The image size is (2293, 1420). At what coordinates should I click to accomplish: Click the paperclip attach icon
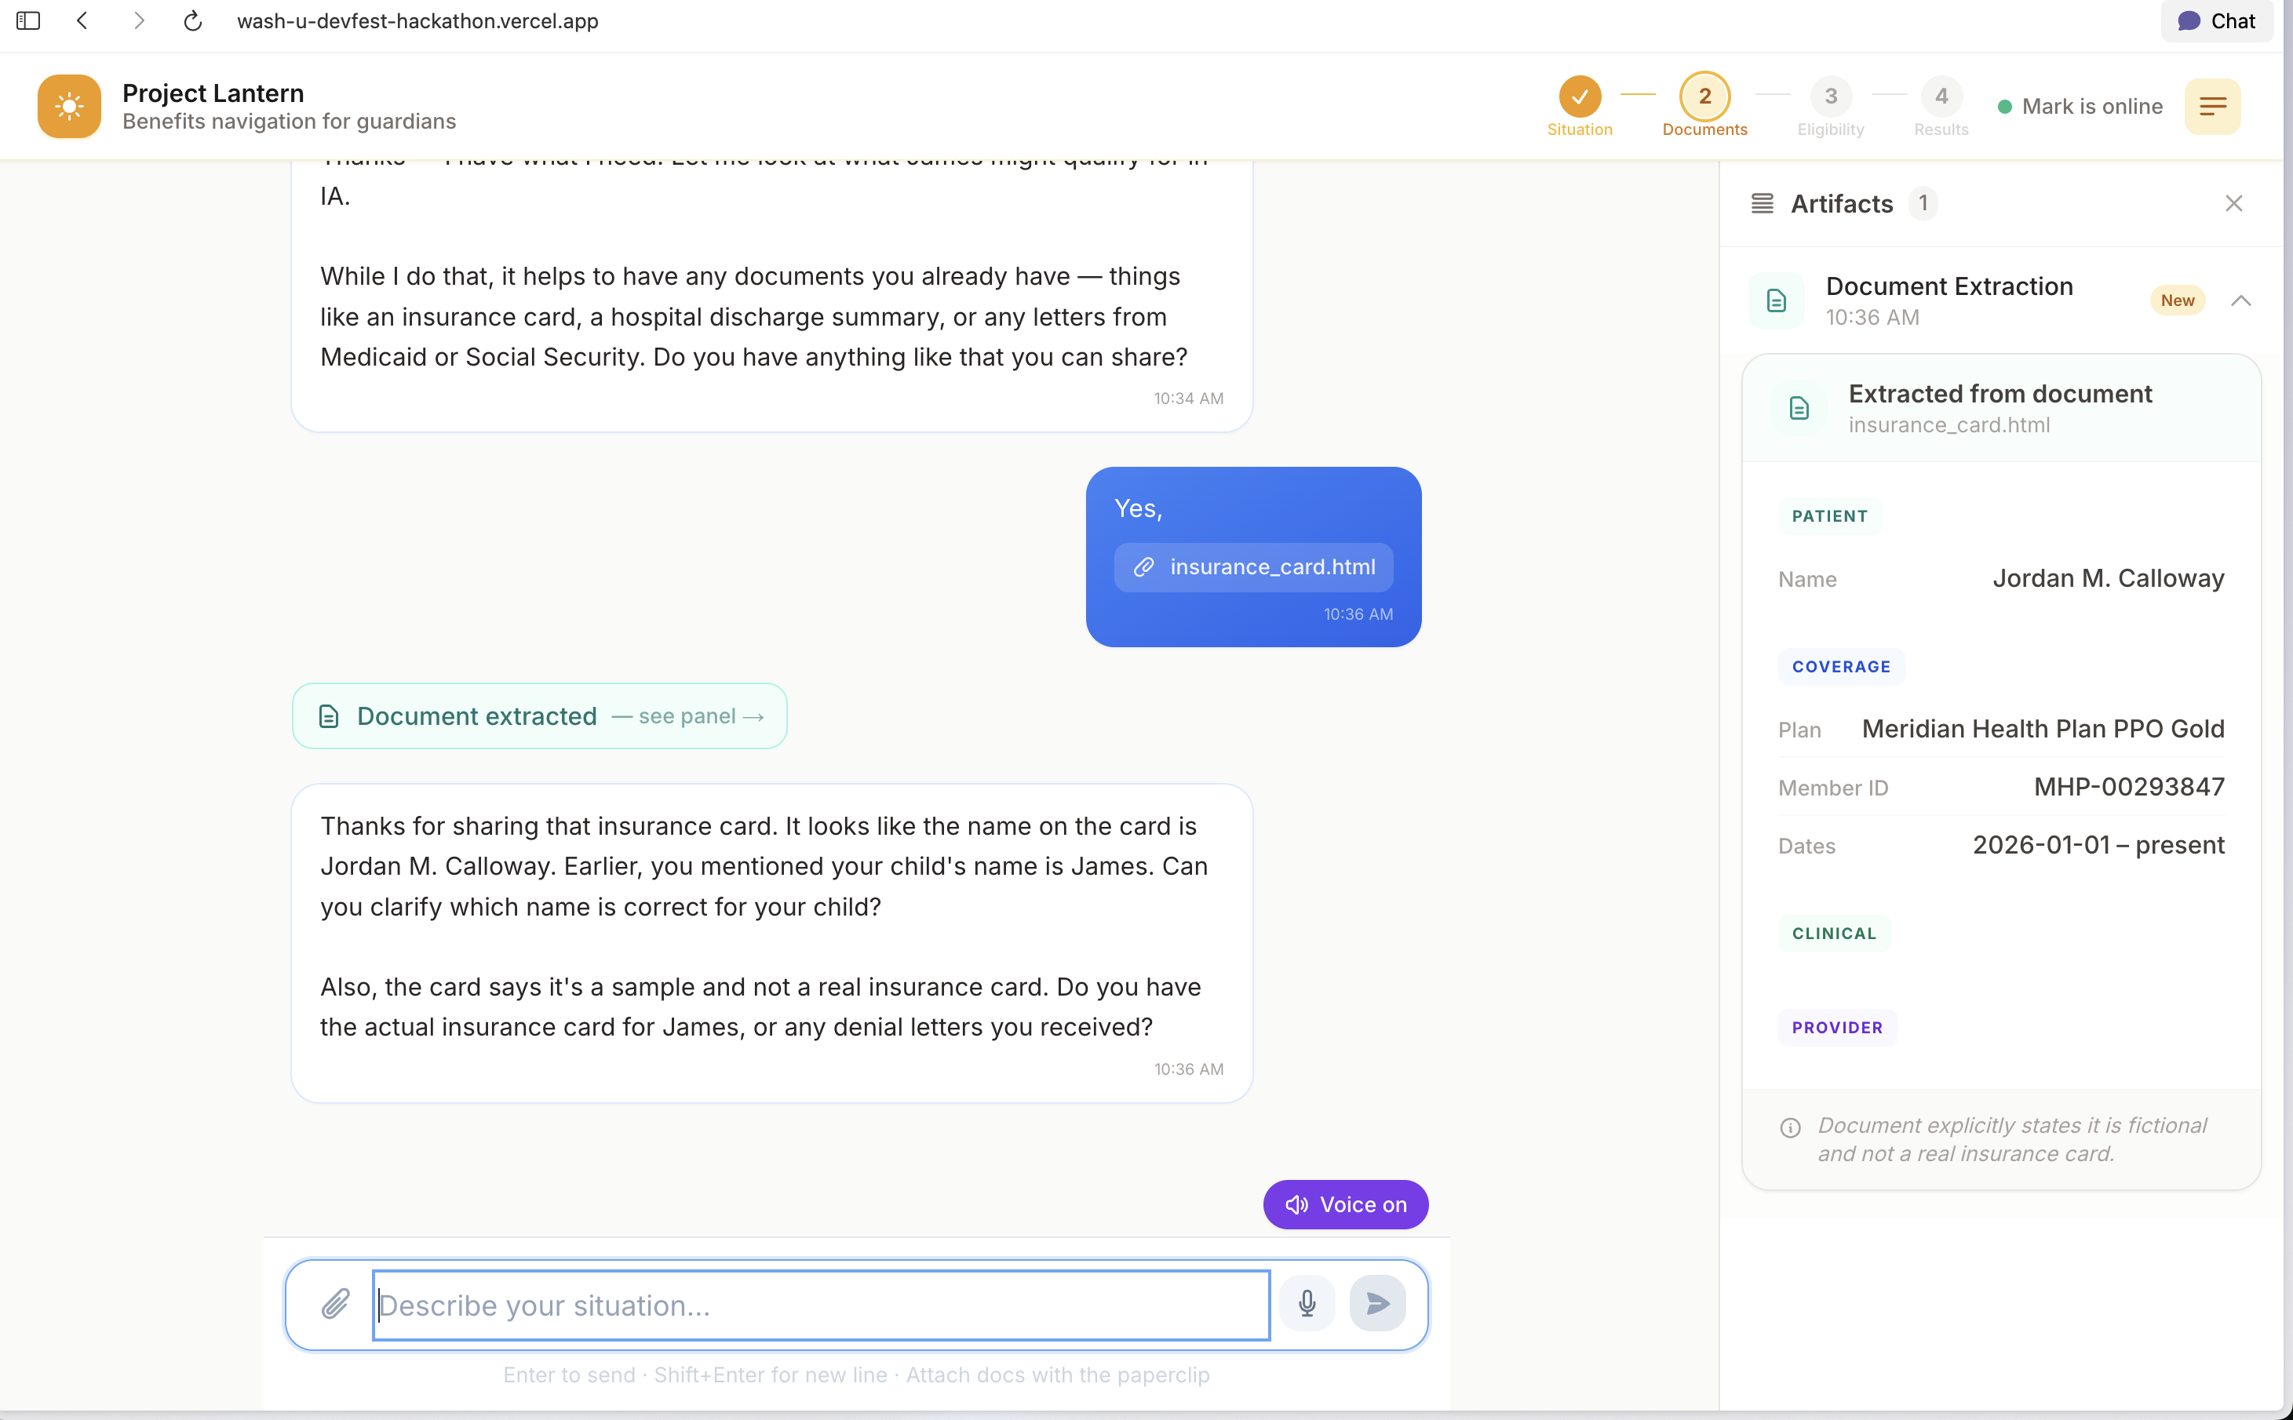[335, 1304]
